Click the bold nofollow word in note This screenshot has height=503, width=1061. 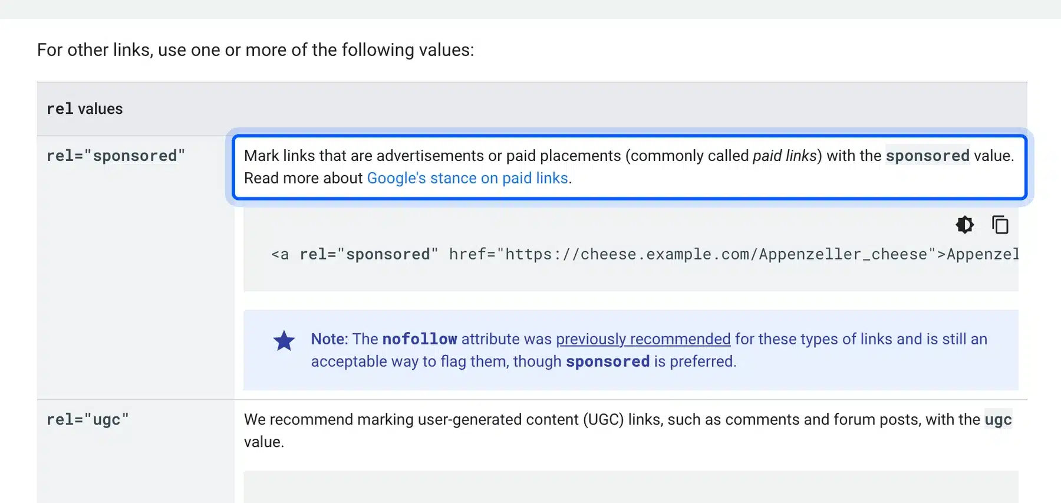click(420, 339)
